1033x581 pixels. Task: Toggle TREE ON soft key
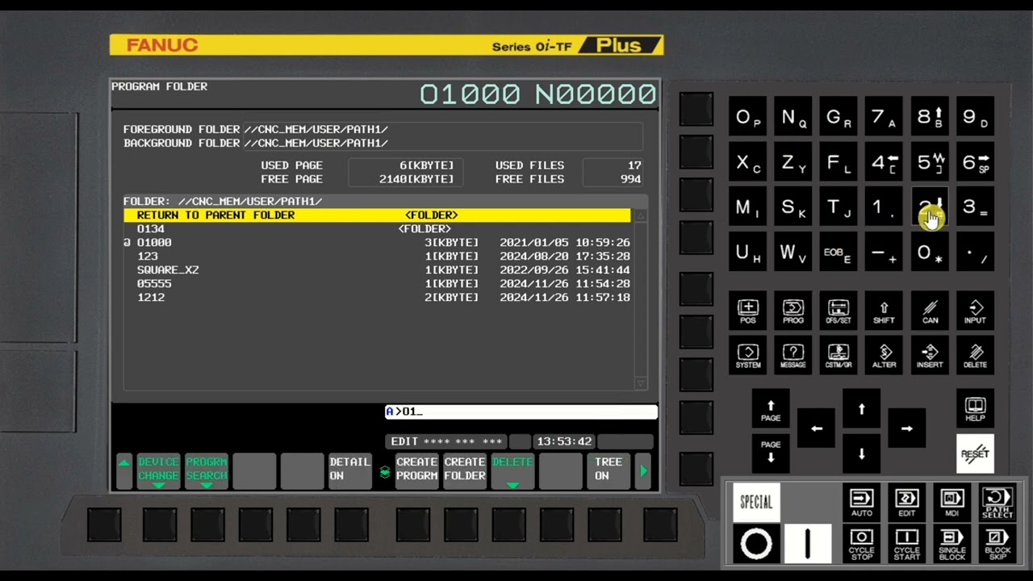608,470
